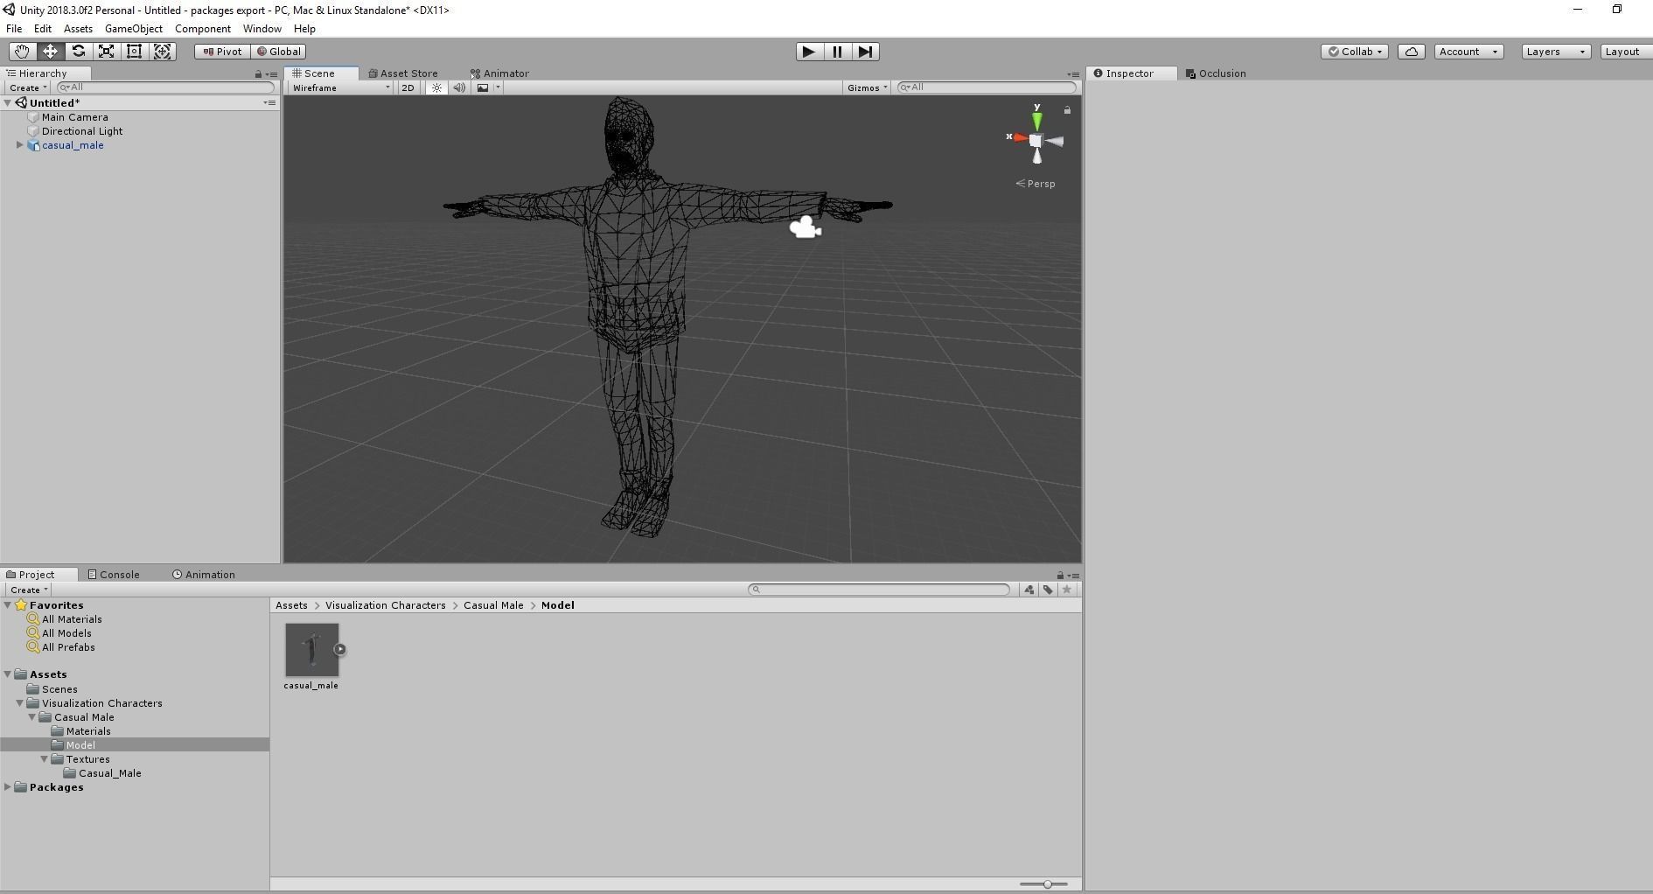Click the star icon beside Project search bar
1653x894 pixels.
pos(1067,589)
